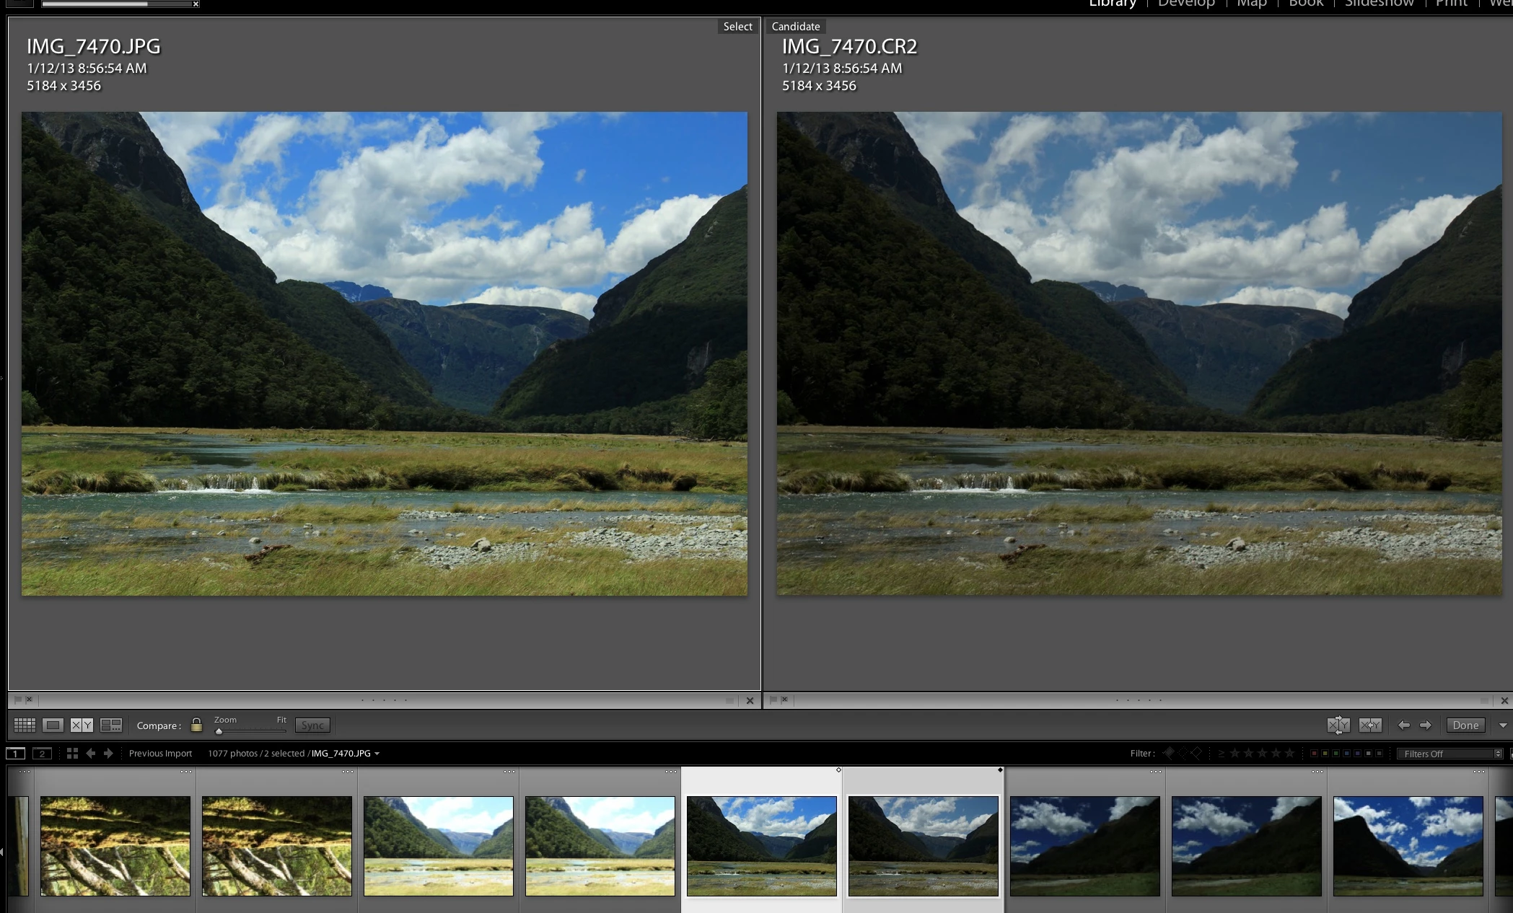The width and height of the screenshot is (1513, 913).
Task: Click the Sync button
Action: [x=312, y=725]
